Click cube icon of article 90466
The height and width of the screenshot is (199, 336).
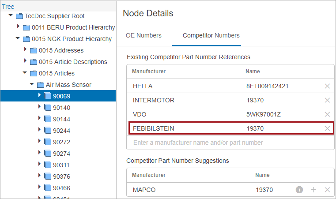coord(48,188)
